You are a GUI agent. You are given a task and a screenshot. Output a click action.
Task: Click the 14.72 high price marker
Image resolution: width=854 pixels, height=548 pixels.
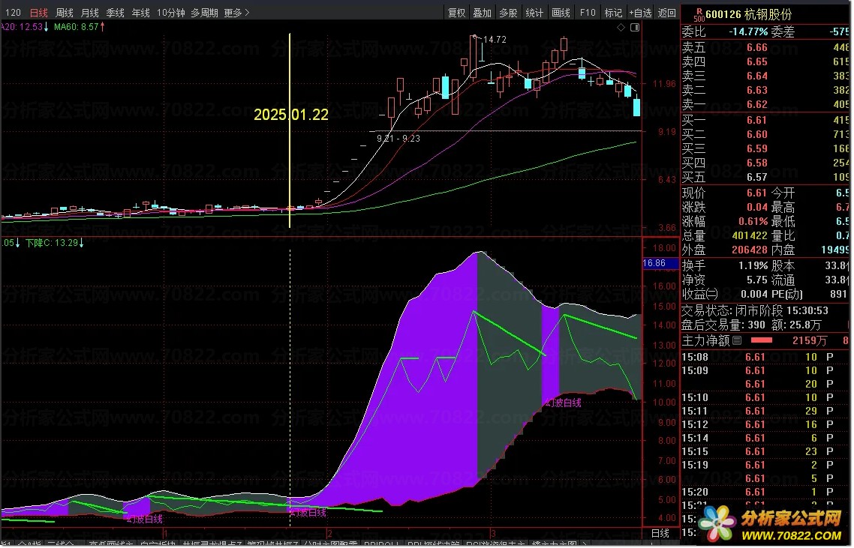pyautogui.click(x=495, y=39)
